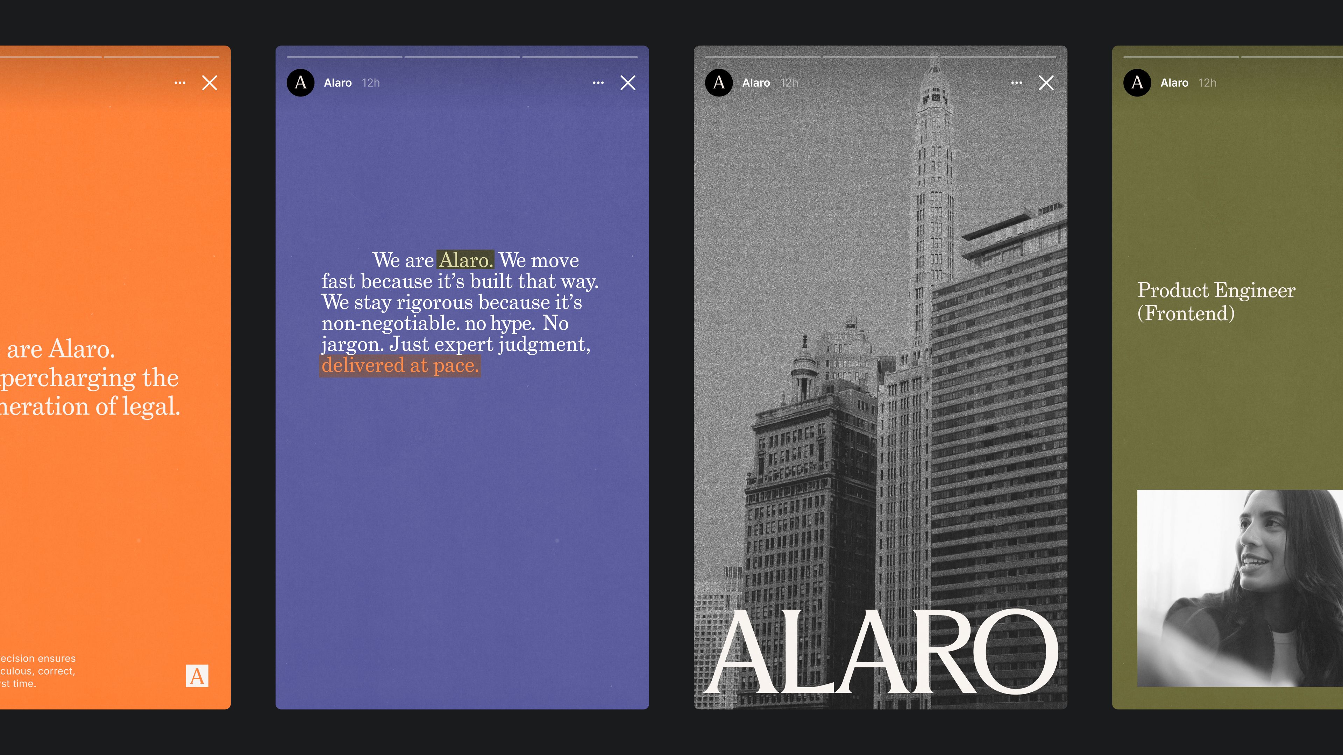Jump to the first progress segment of the purple story
Screen dimensions: 1343x755
point(344,57)
